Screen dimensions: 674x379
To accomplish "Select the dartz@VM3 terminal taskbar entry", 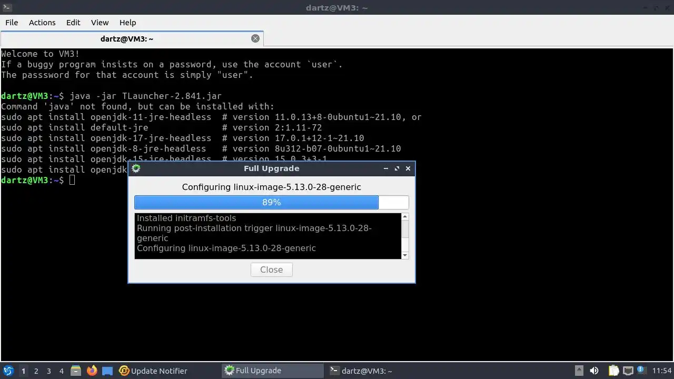I will 378,371.
